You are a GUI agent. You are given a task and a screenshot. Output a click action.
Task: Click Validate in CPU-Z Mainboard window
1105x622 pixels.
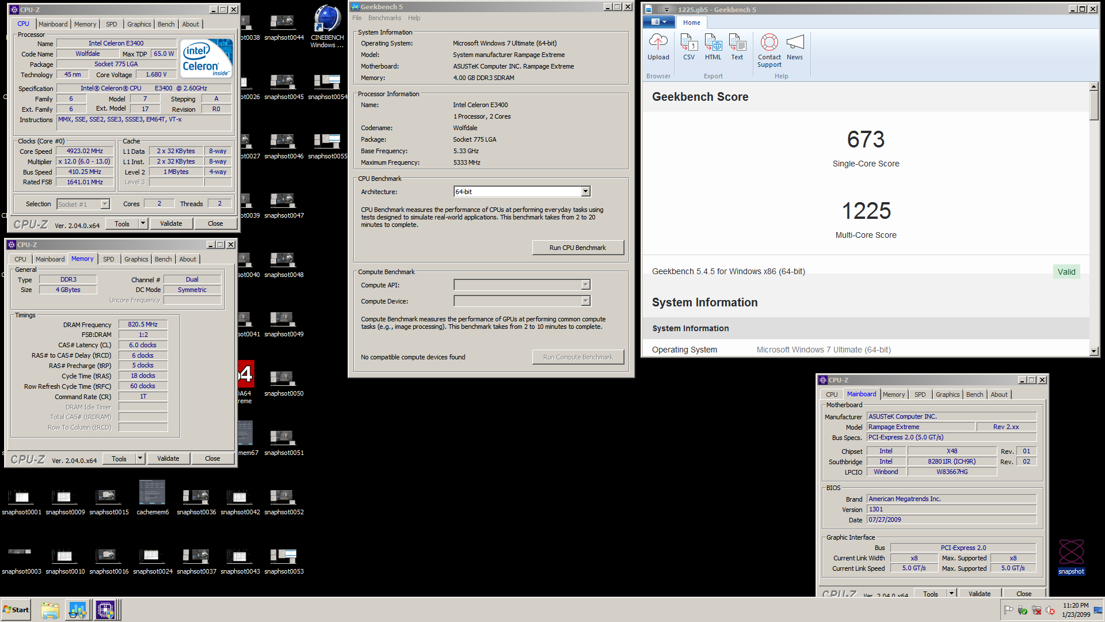[x=980, y=593]
